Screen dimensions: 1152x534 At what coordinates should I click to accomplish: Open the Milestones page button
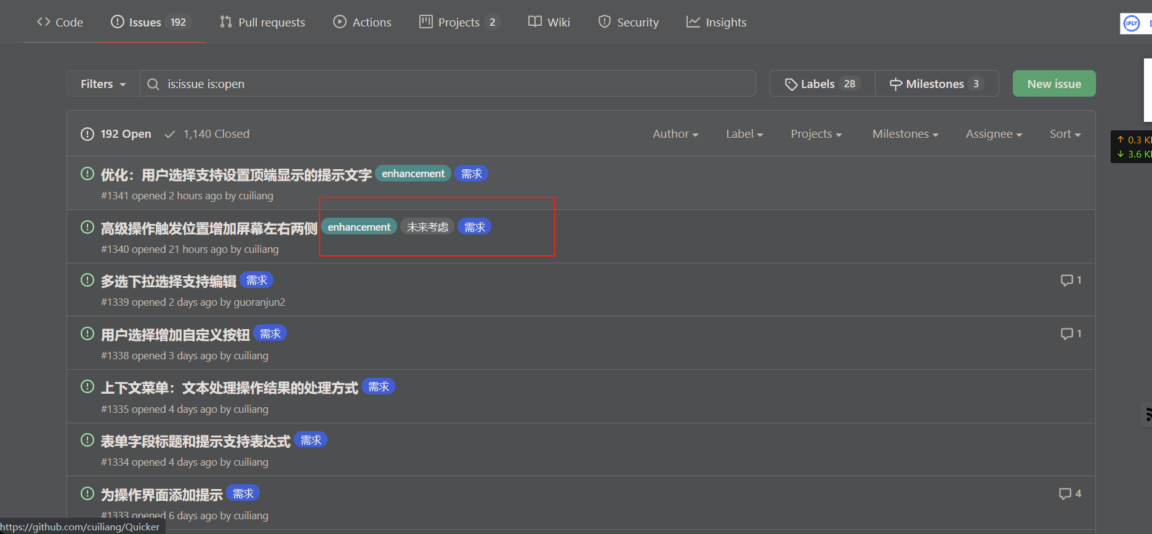(x=937, y=84)
